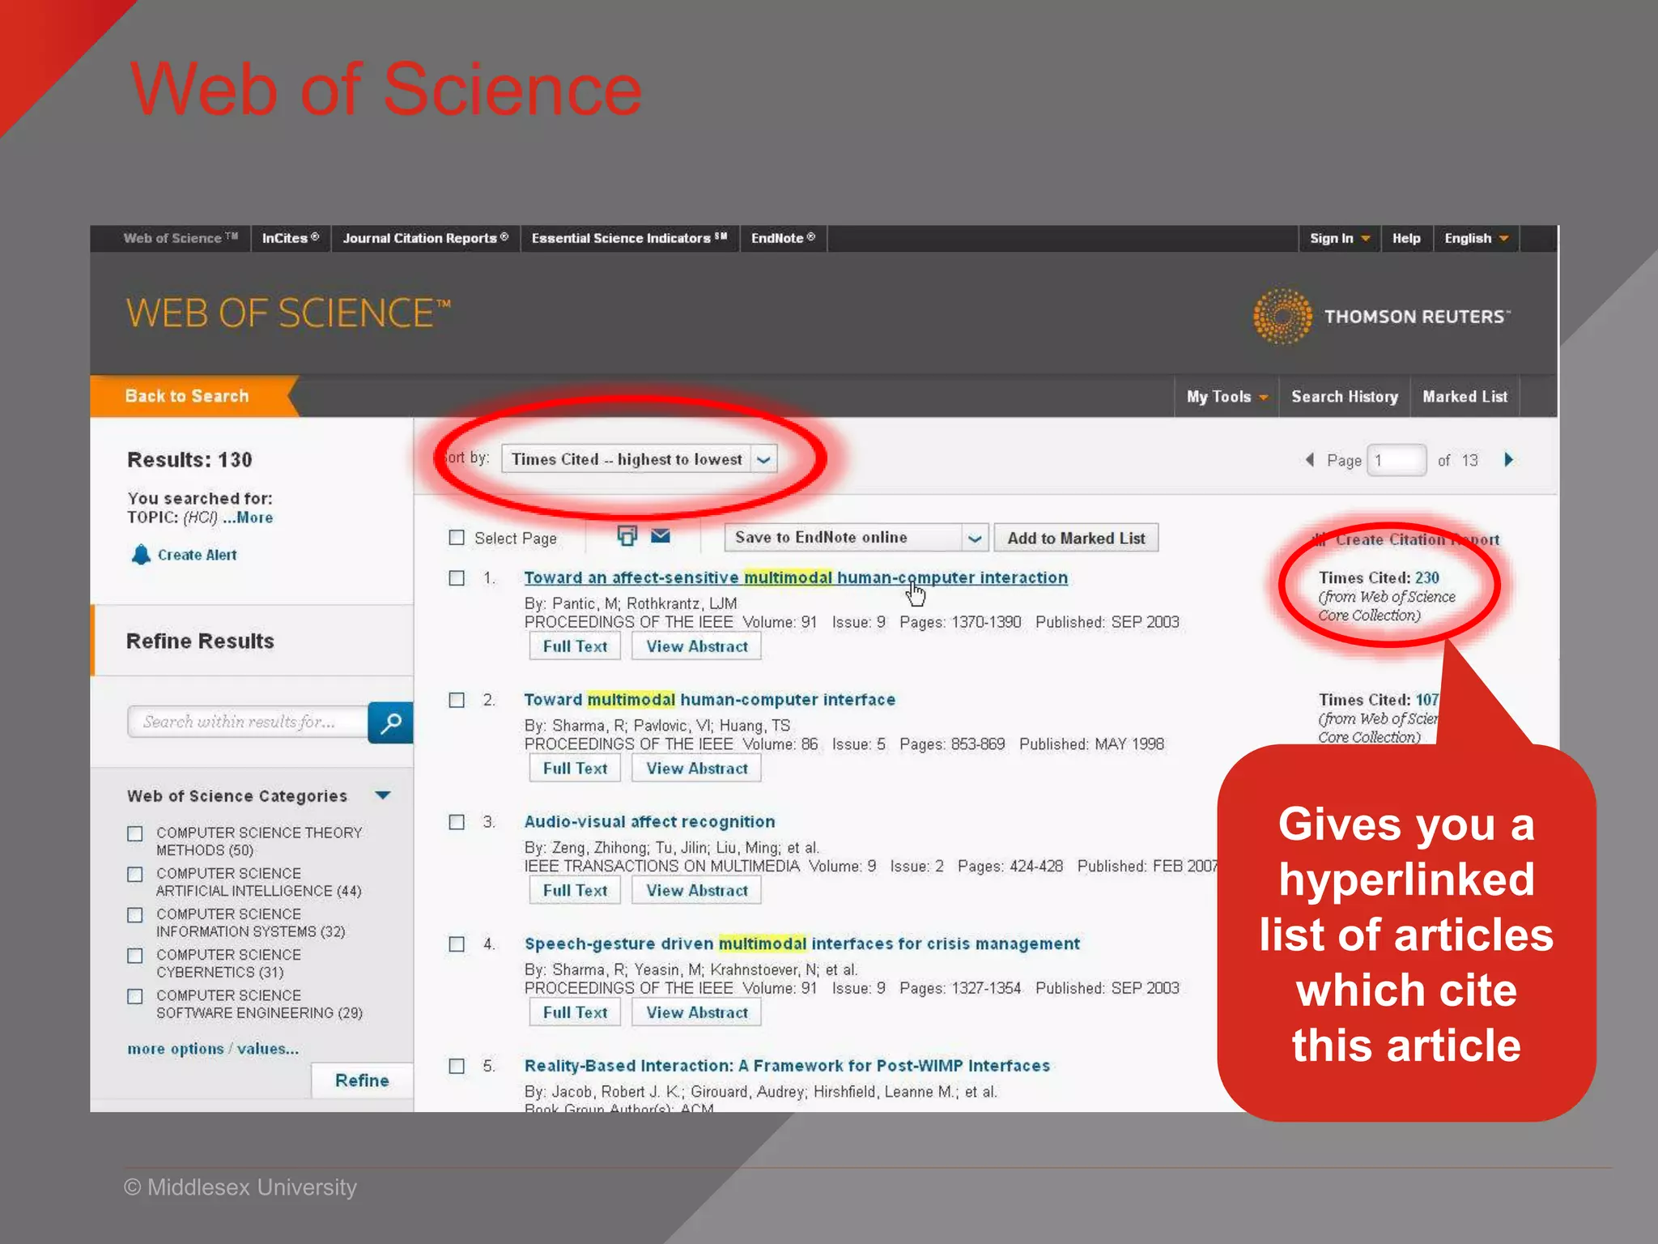Toggle the Select Page checkbox
This screenshot has width=1658, height=1244.
[457, 538]
